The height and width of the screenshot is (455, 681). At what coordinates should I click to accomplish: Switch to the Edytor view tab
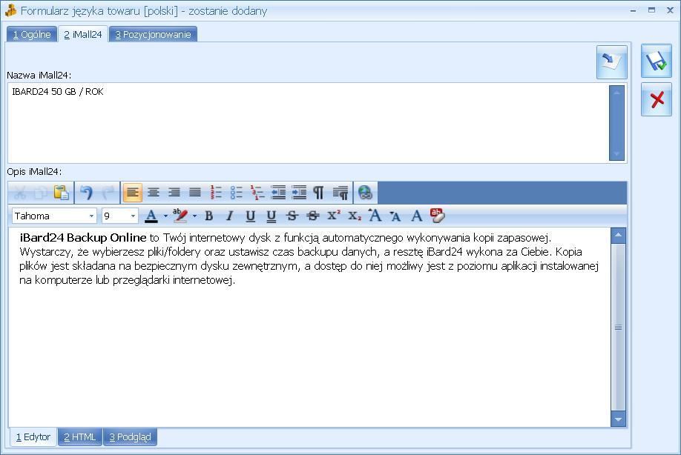(33, 436)
